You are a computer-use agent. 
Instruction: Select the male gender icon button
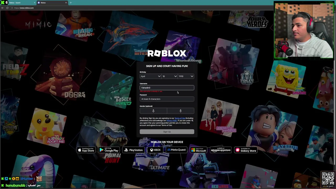tap(181, 111)
